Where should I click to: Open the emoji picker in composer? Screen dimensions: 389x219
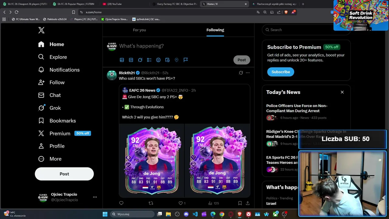point(158,60)
